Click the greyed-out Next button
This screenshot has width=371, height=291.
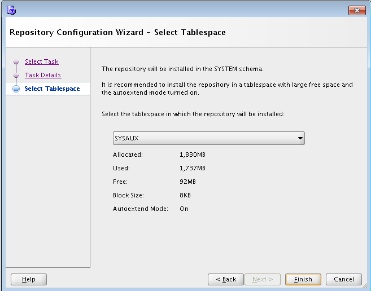tap(263, 279)
